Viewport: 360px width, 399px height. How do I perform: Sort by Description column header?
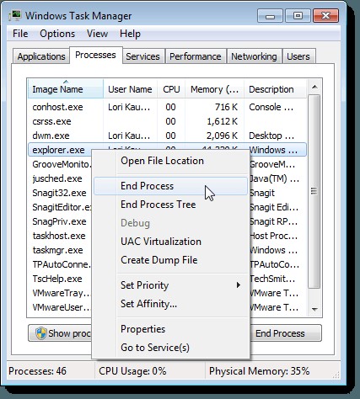276,89
